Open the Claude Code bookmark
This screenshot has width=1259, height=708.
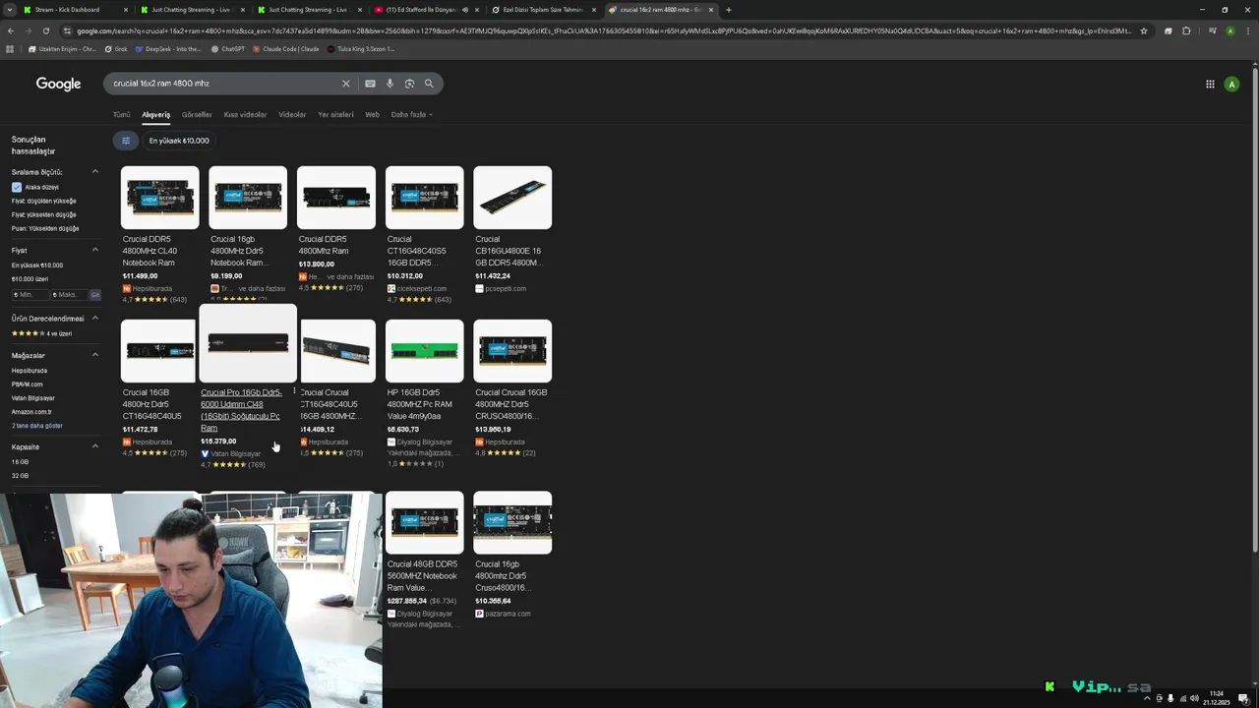click(286, 48)
